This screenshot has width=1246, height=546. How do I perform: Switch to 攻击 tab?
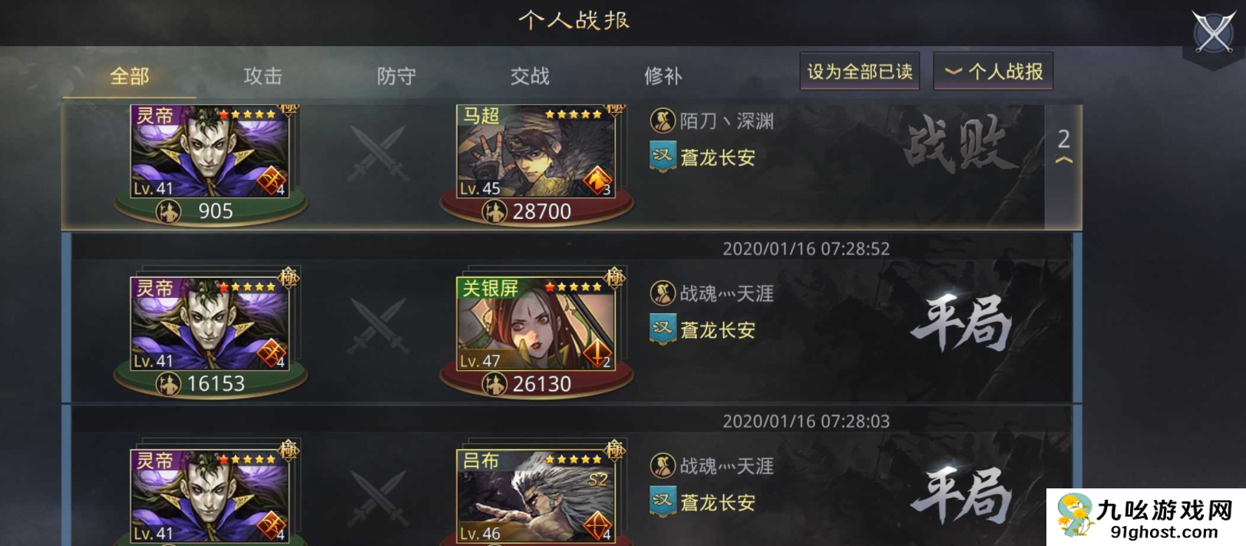pos(263,76)
